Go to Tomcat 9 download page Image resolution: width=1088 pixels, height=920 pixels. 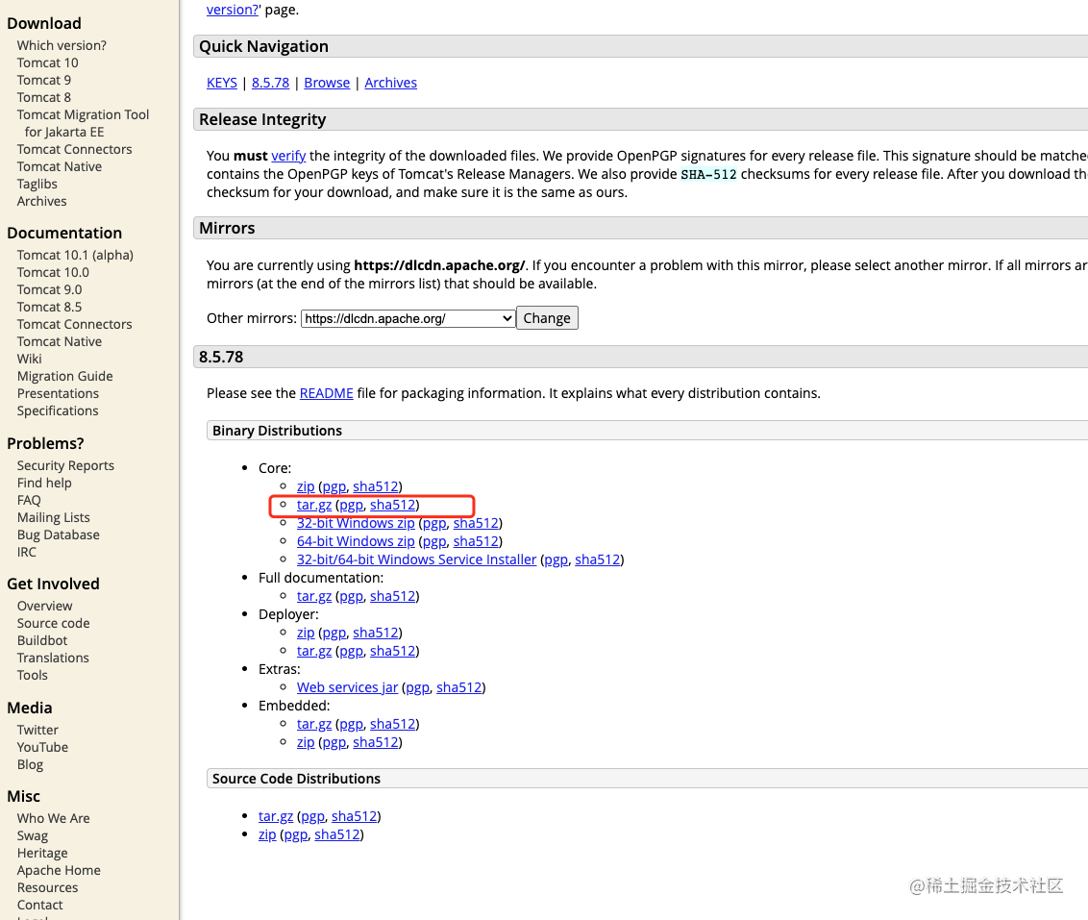click(x=44, y=81)
